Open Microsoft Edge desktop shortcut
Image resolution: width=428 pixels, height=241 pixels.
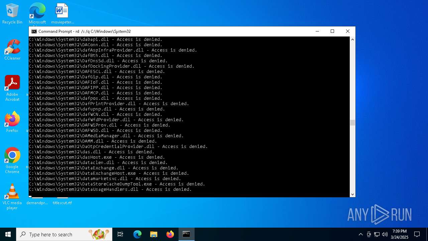tap(37, 14)
